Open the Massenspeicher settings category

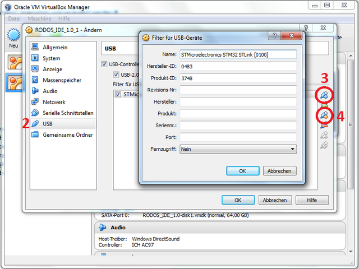[63, 80]
